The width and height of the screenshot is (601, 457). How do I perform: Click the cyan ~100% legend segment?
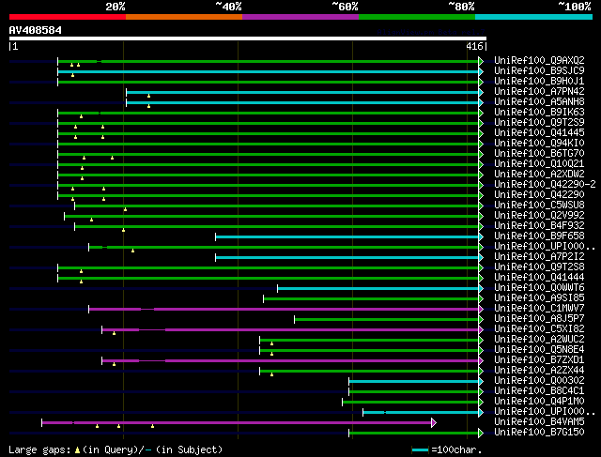click(x=534, y=17)
